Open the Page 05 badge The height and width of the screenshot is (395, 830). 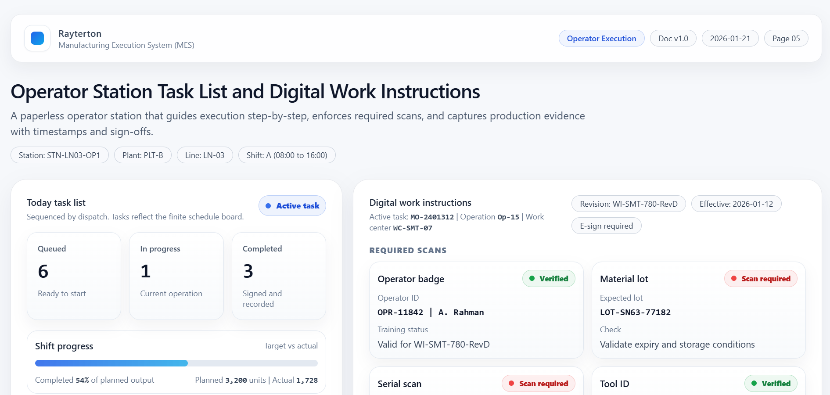point(786,39)
